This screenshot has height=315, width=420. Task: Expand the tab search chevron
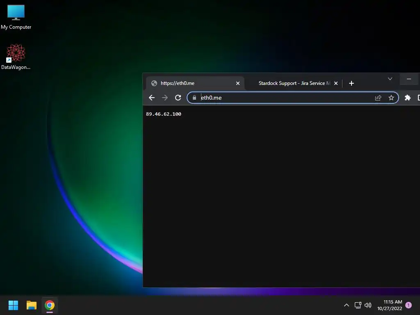click(390, 79)
